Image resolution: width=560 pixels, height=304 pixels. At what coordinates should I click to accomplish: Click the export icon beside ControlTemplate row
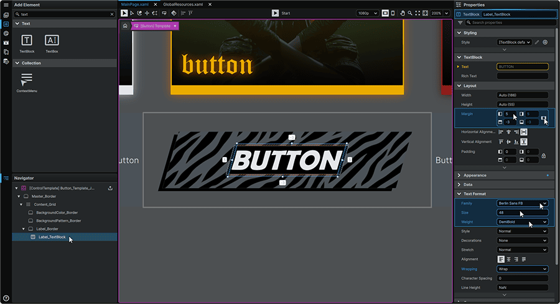110,188
